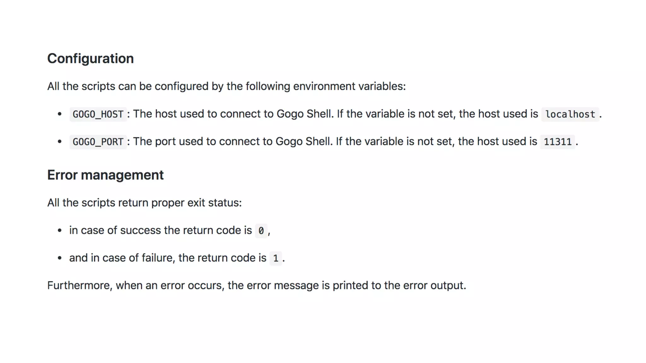Click the bullet before "in case of success"
Screen dimensions: 646x363
click(x=60, y=231)
